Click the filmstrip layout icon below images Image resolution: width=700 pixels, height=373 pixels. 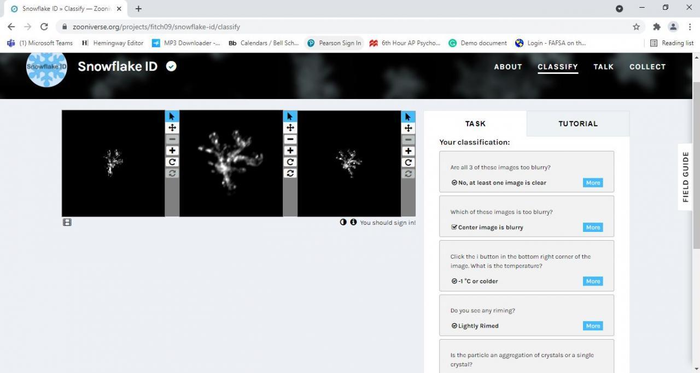pyautogui.click(x=67, y=222)
